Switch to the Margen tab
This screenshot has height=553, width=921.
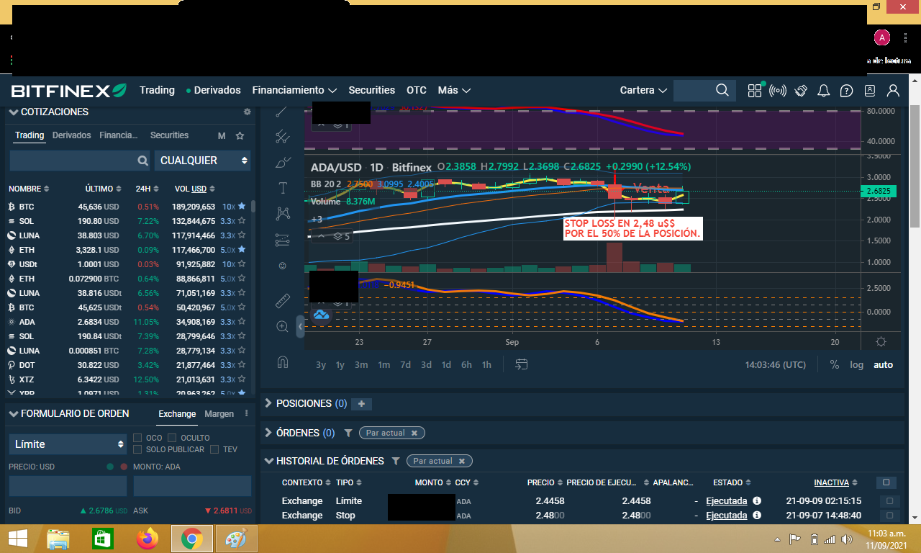219,414
